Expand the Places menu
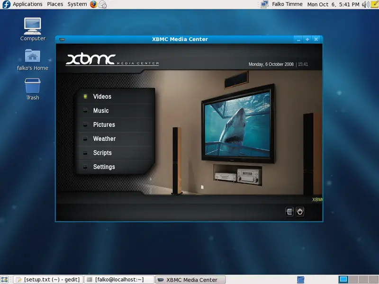The height and width of the screenshot is (284, 379). pos(55,4)
